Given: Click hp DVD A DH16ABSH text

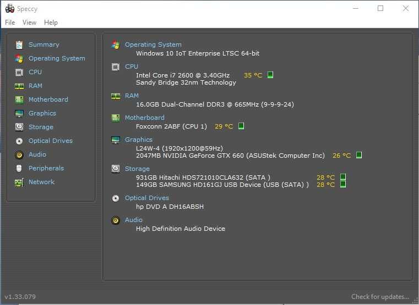Looking at the screenshot, I should click(x=170, y=207).
